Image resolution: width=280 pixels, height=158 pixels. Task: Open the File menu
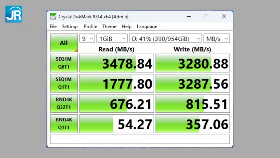53,27
